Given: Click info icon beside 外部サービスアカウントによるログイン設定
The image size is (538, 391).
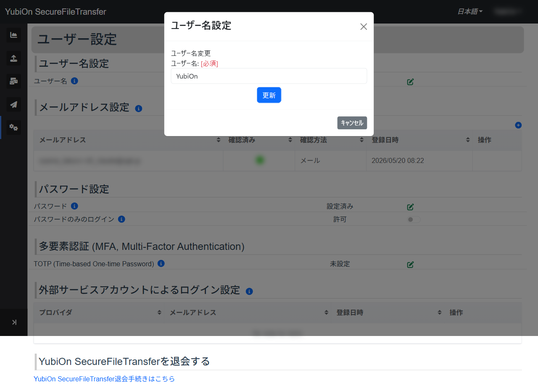Looking at the screenshot, I should tap(249, 291).
